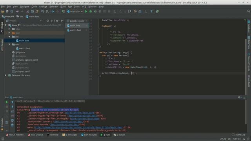The height and width of the screenshot is (141, 251).
Task: Click the Debug bug icon in toolbar
Action: point(91,11)
